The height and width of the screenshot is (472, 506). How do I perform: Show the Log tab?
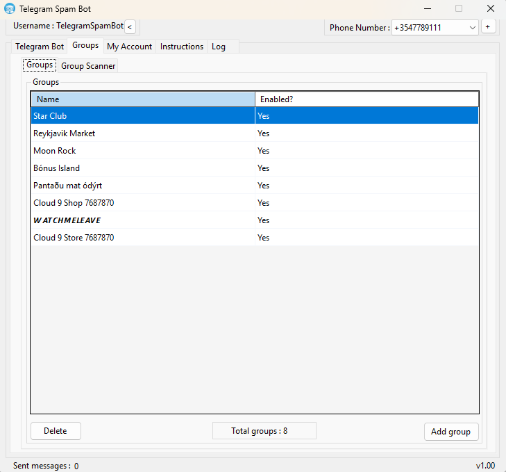(x=219, y=47)
